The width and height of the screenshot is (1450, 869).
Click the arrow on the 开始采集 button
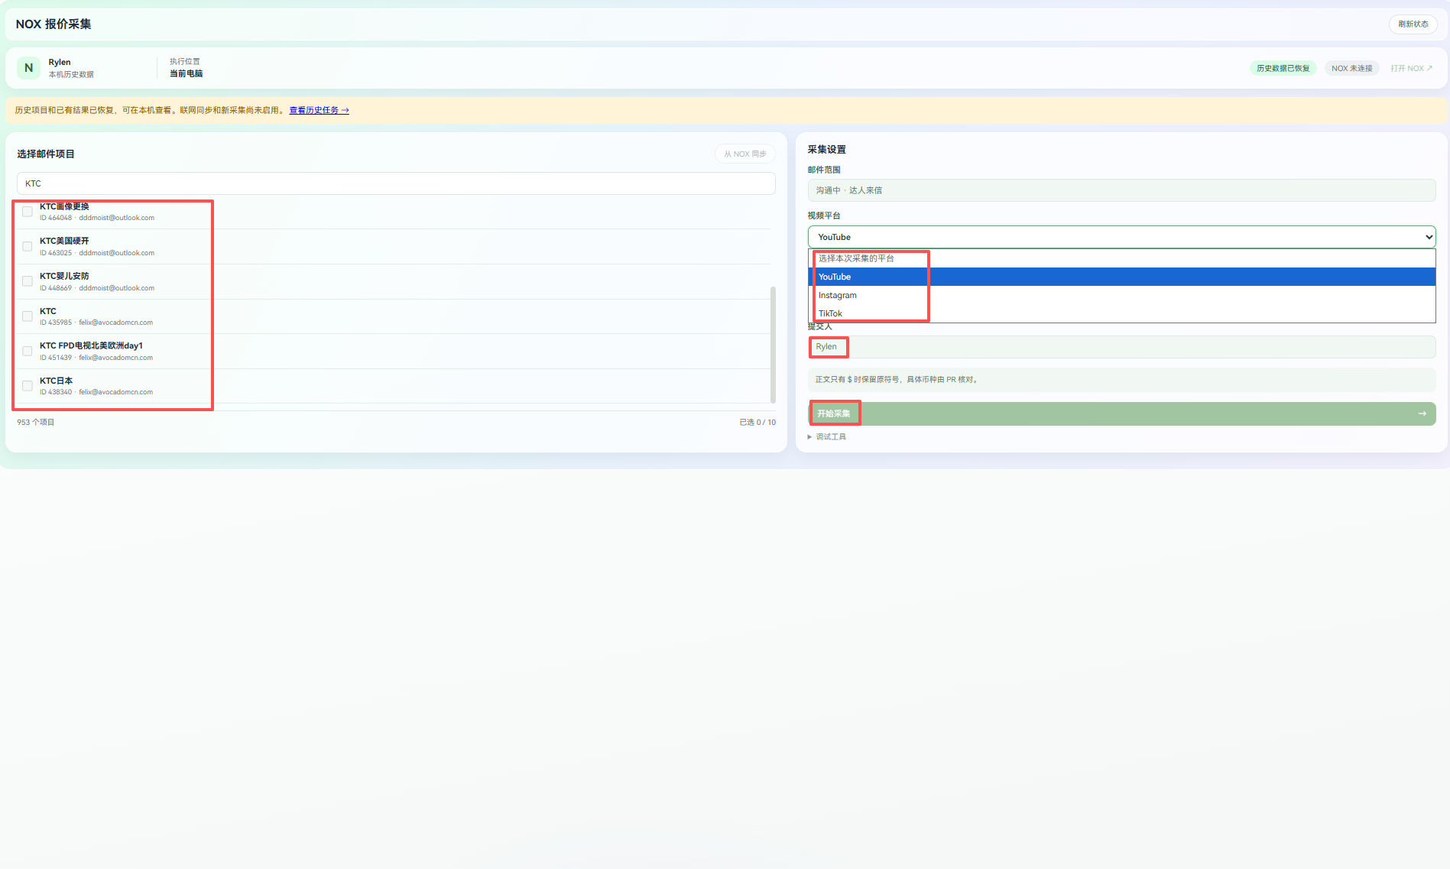coord(1422,413)
